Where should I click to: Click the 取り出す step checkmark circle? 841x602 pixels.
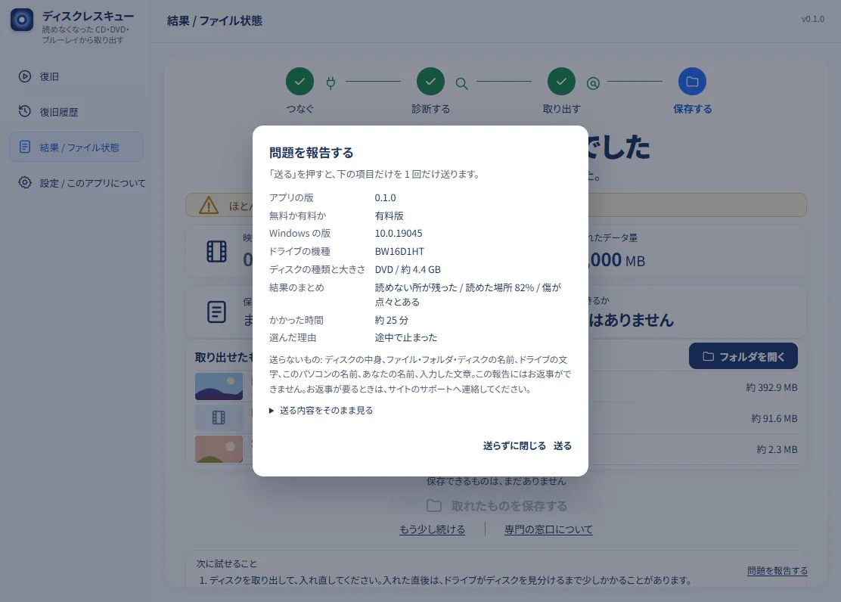pyautogui.click(x=562, y=82)
